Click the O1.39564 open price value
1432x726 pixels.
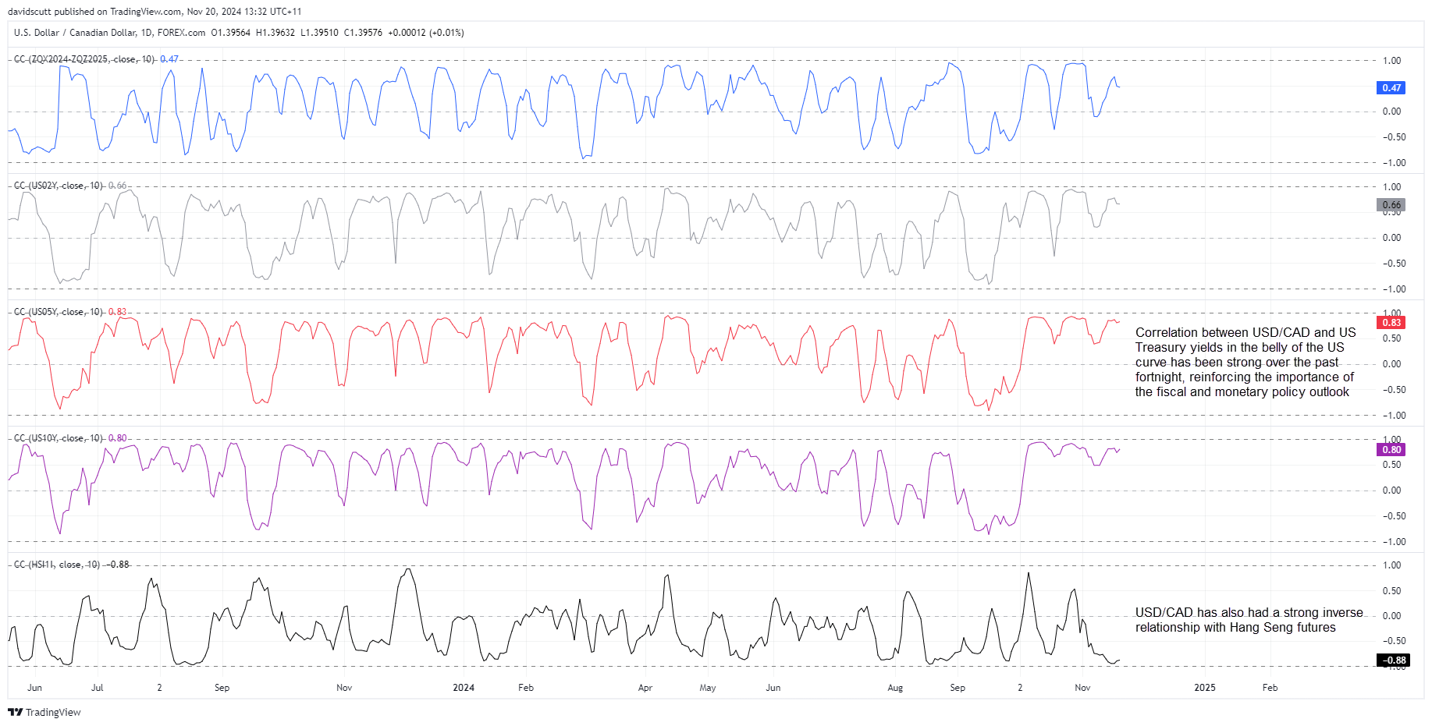(x=231, y=33)
